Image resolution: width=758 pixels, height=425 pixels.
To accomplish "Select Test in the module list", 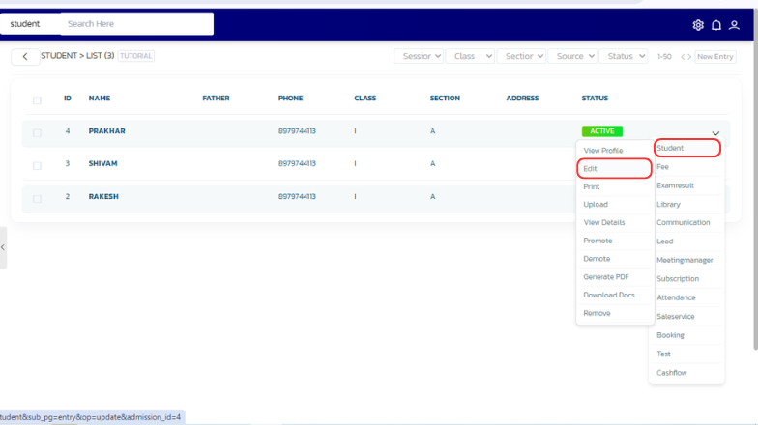I will 663,354.
